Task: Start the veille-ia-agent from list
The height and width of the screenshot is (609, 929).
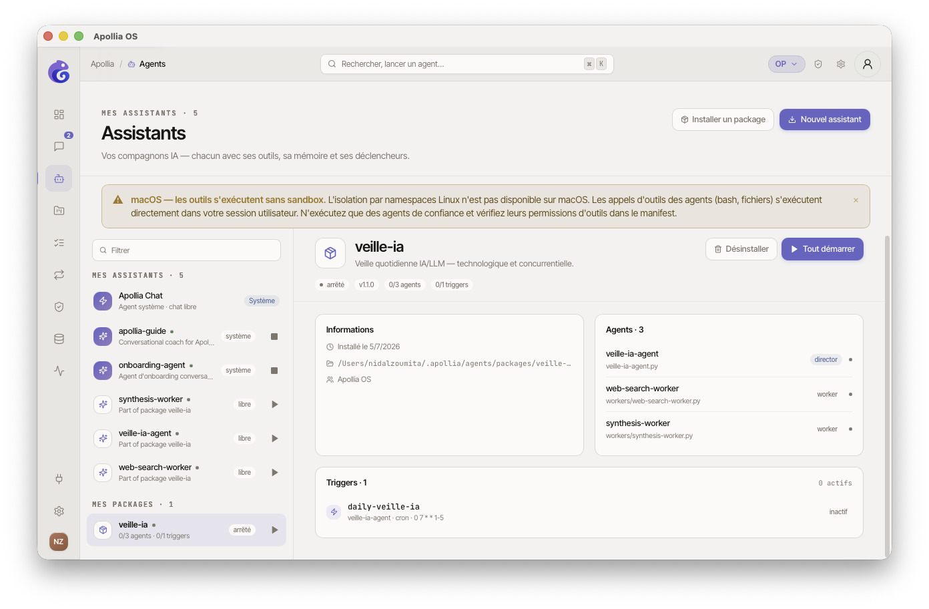Action: 274,439
